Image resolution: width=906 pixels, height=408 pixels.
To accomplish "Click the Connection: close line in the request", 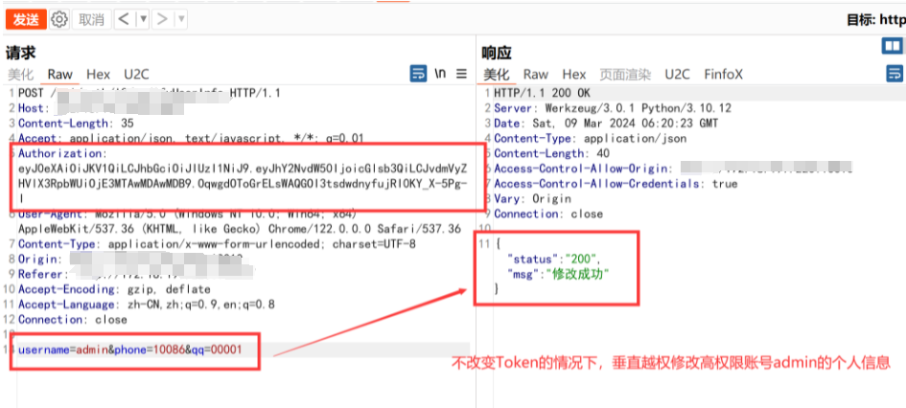I will point(72,319).
